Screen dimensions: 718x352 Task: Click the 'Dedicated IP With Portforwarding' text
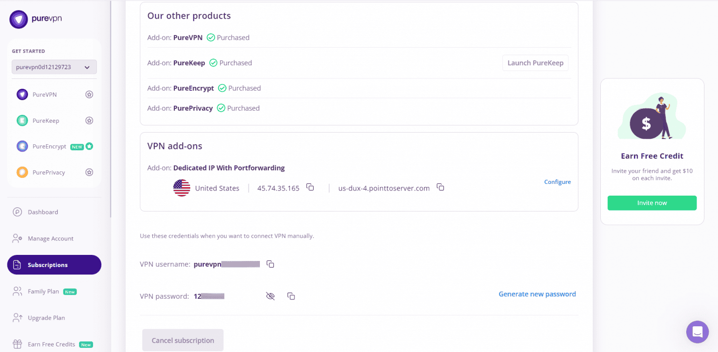[x=229, y=168]
